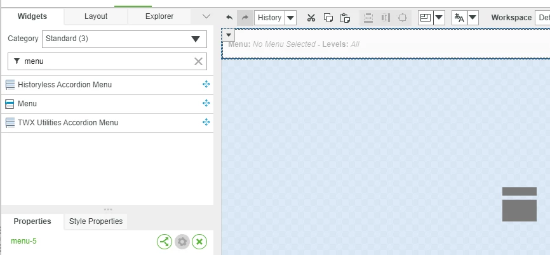Click the TWX Utilities Accordion Menu icon
This screenshot has height=255, width=550.
[10, 123]
